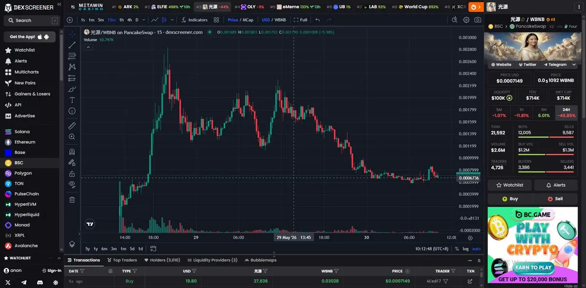Filter transactions by WBNB amount
The width and height of the screenshot is (586, 288).
[x=337, y=271]
